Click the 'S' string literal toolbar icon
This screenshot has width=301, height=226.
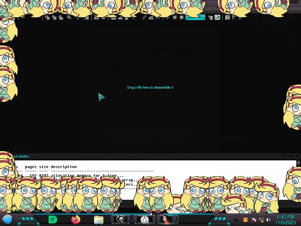pos(133,19)
